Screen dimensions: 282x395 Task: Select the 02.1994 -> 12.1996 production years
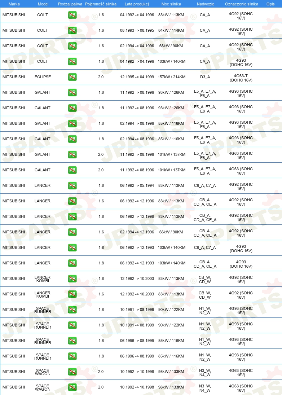(137, 232)
